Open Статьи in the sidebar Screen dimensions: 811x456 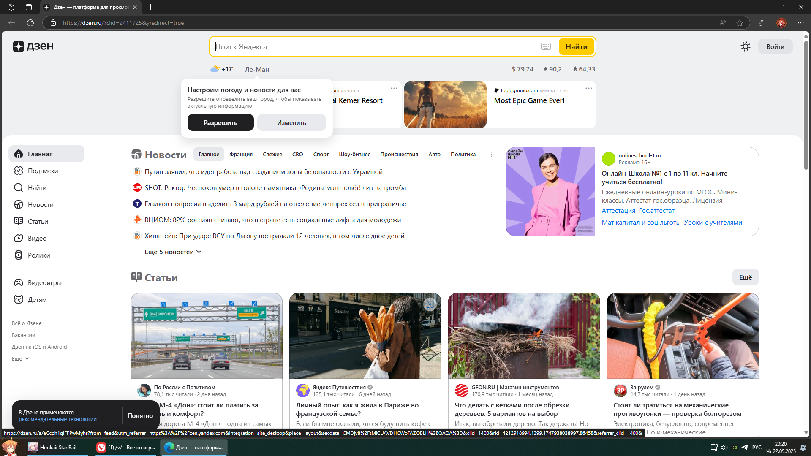46,221
